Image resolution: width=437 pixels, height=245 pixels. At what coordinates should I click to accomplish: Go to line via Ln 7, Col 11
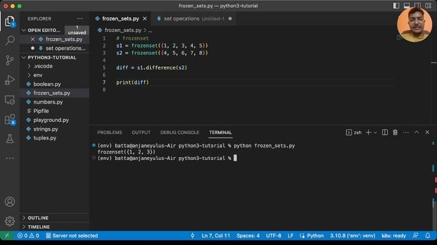[216, 235]
